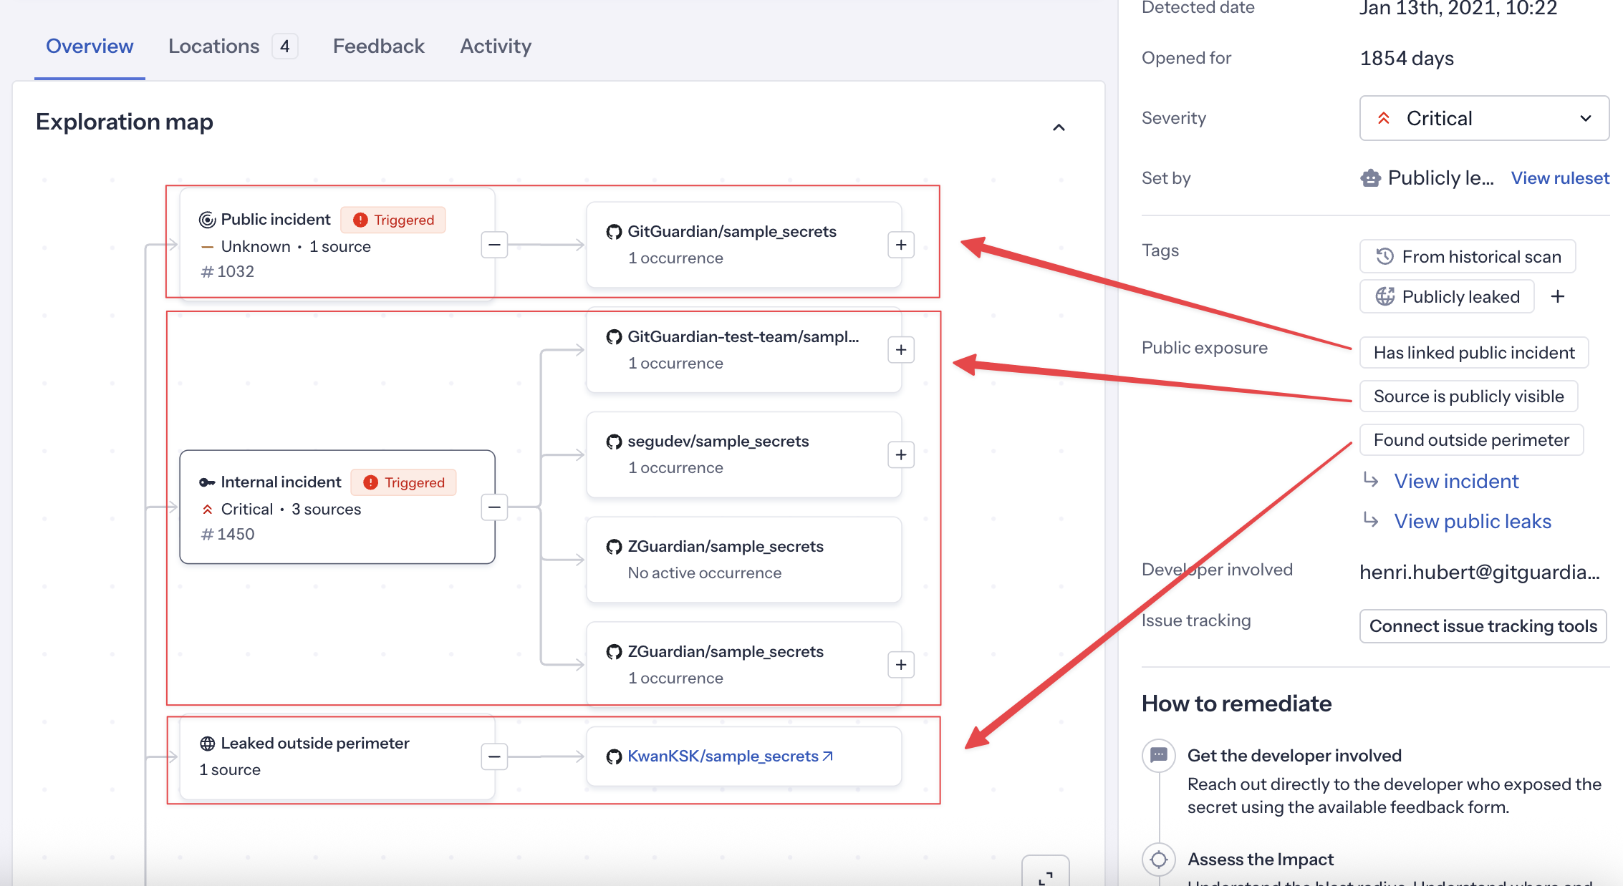
Task: Click Connect issue tracking tools button
Action: tap(1483, 626)
